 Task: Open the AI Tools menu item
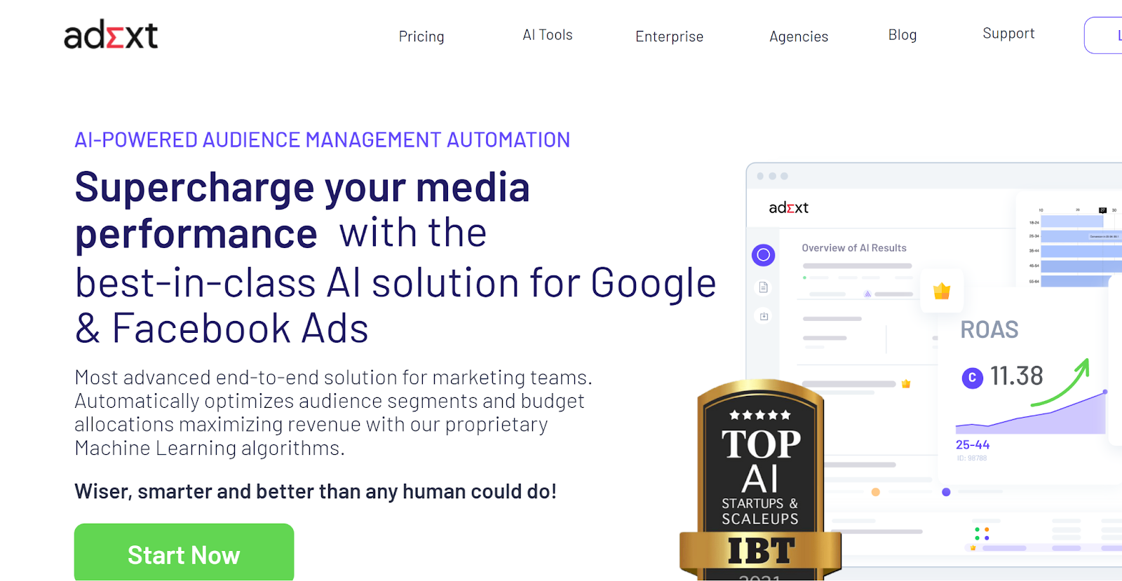tap(548, 35)
